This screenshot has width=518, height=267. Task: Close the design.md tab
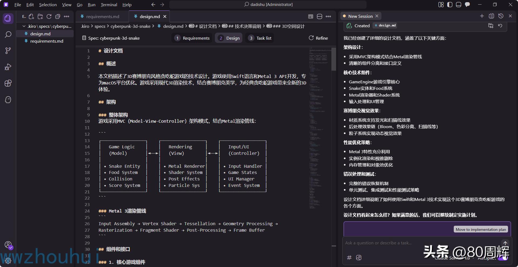click(165, 16)
